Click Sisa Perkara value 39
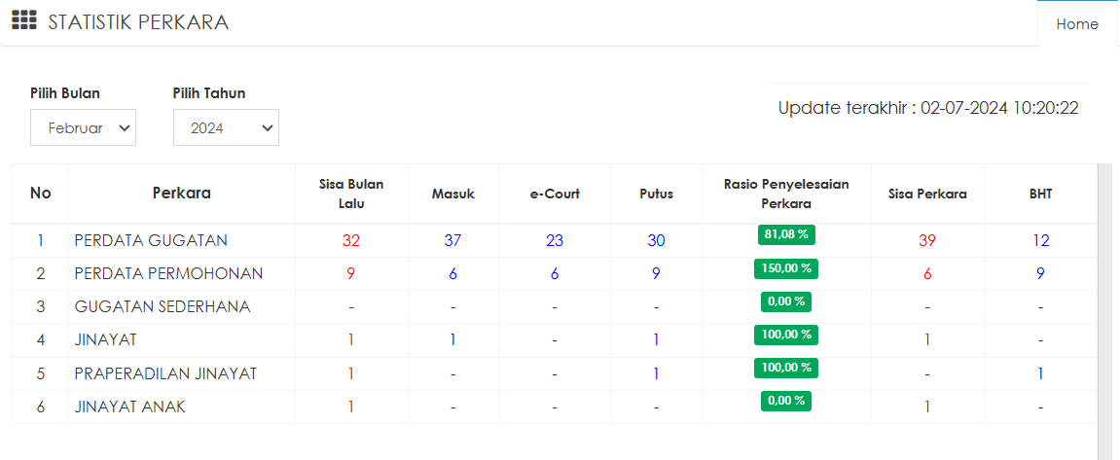The image size is (1120, 460). click(927, 240)
